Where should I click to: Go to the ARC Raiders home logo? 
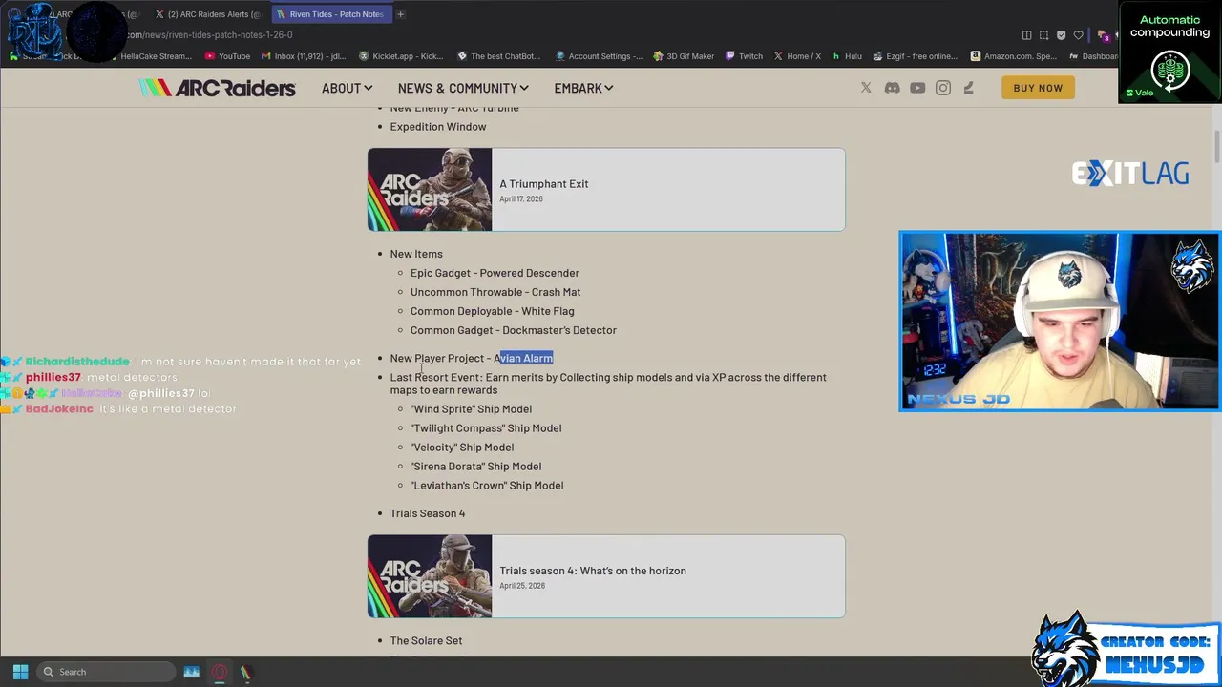click(x=218, y=88)
